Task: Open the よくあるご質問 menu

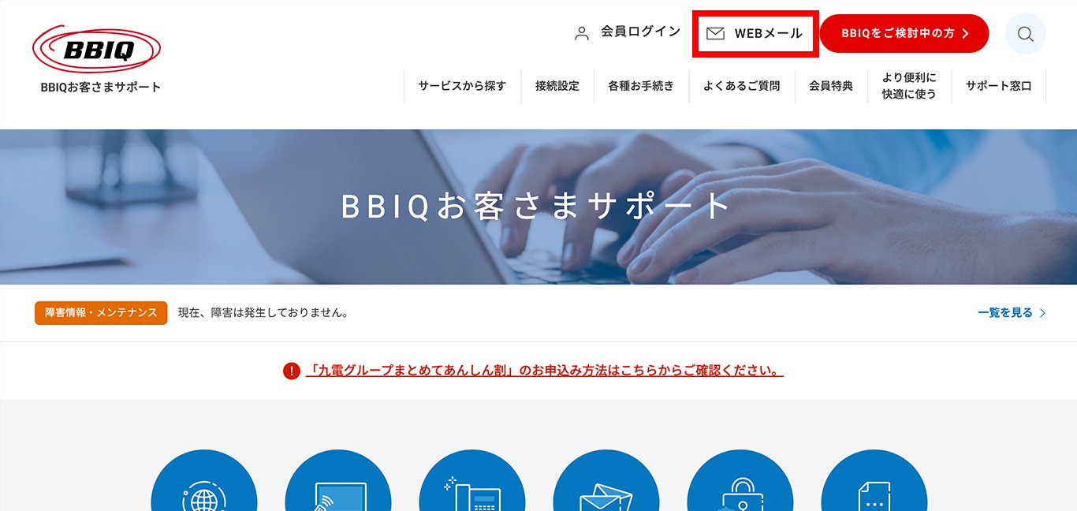Action: 741,86
